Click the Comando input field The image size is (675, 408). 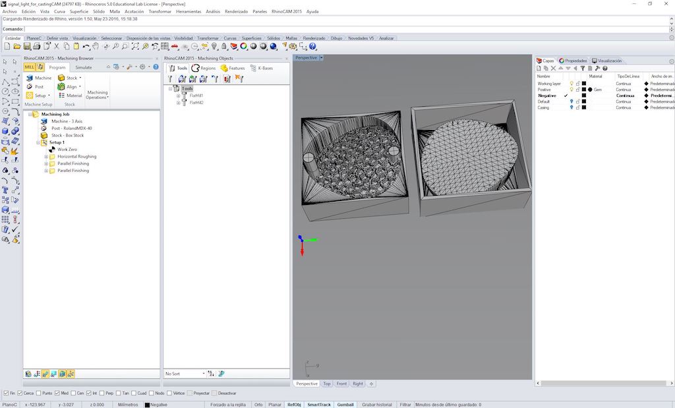coord(347,29)
